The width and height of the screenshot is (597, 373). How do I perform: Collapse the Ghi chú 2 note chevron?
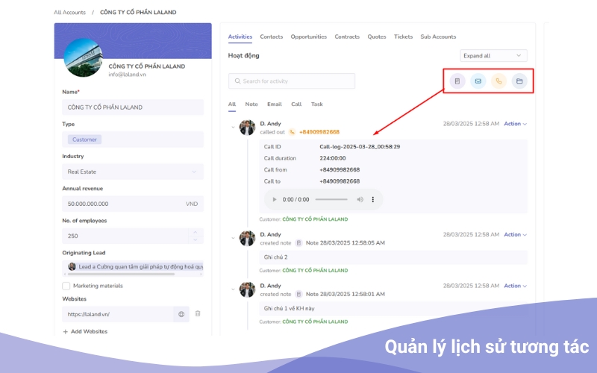233,238
